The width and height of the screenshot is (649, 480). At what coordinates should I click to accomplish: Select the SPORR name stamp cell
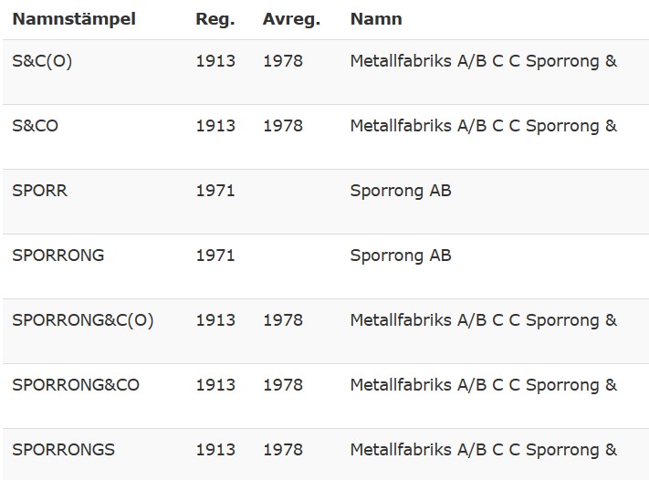pos(40,191)
